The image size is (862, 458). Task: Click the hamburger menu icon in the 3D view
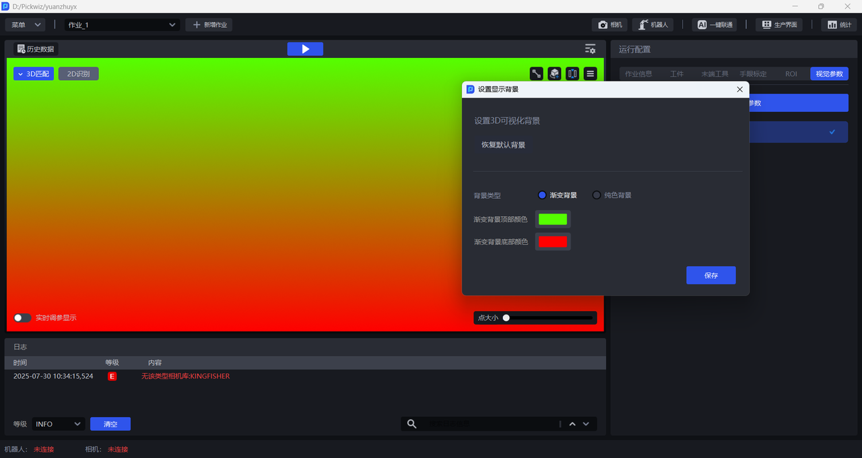tap(590, 74)
